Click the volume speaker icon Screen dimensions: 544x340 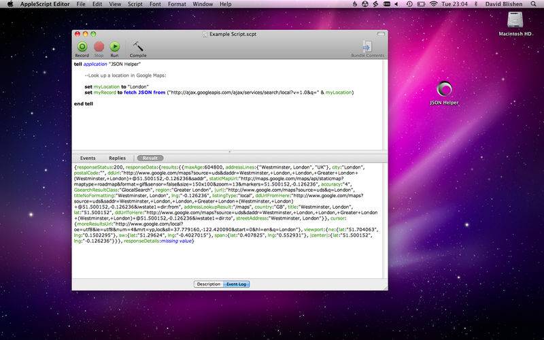click(396, 4)
